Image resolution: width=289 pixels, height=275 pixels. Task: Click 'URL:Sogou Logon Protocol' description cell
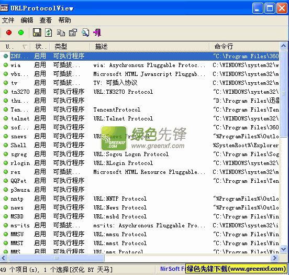pos(131,154)
